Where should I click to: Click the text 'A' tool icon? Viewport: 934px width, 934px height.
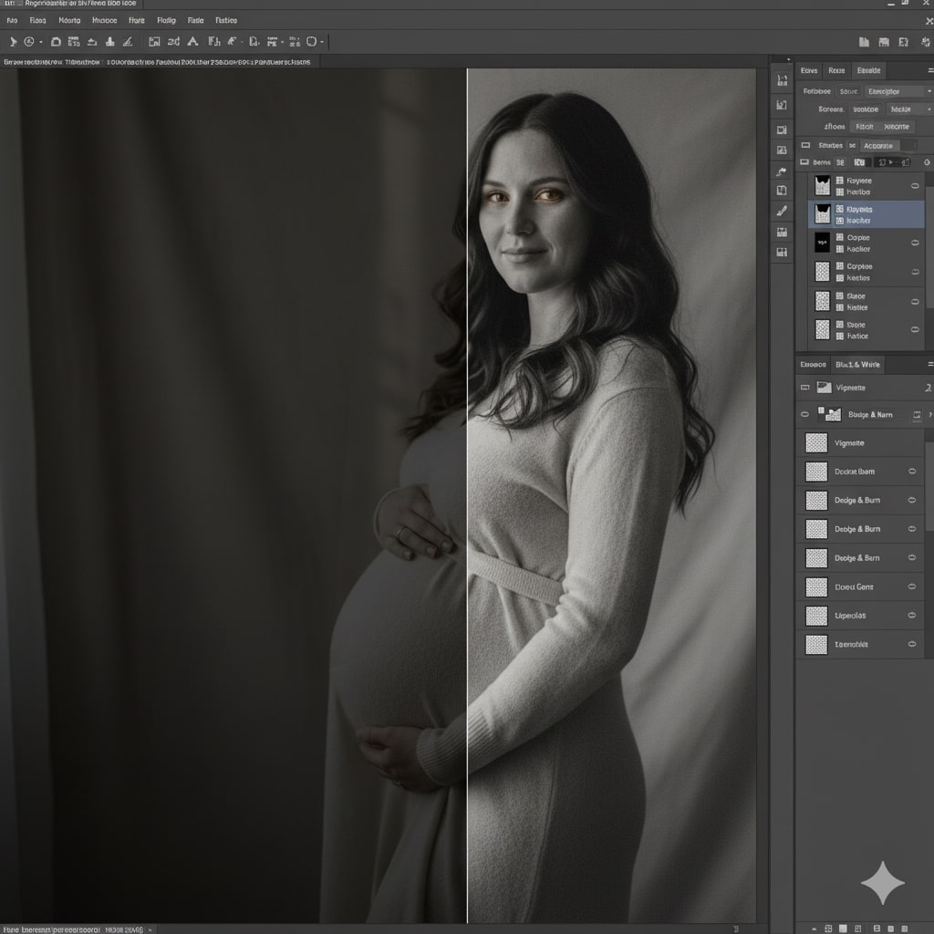coord(192,41)
